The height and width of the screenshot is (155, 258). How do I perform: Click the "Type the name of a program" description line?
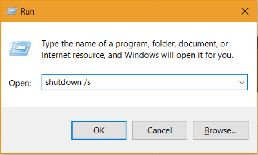coord(135,44)
